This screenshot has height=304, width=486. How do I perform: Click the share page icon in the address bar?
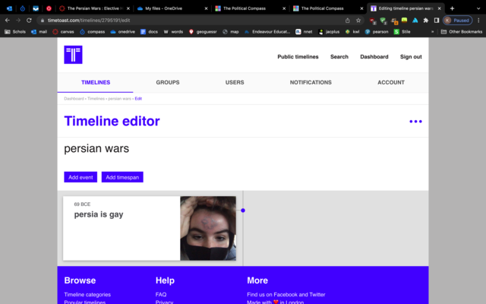point(348,21)
